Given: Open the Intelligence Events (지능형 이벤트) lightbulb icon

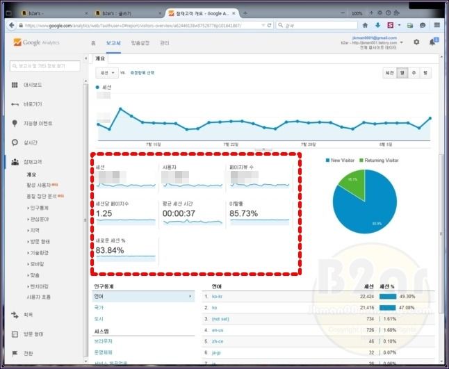Looking at the screenshot, I should pyautogui.click(x=15, y=124).
